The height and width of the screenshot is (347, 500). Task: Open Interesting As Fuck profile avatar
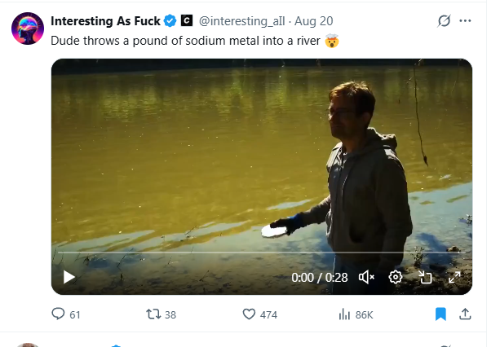click(x=27, y=29)
